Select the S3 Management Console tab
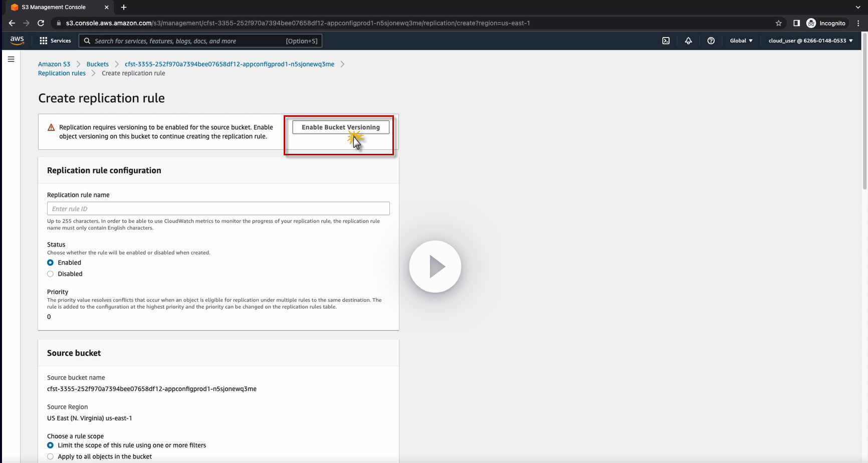Image resolution: width=868 pixels, height=463 pixels. coord(59,7)
